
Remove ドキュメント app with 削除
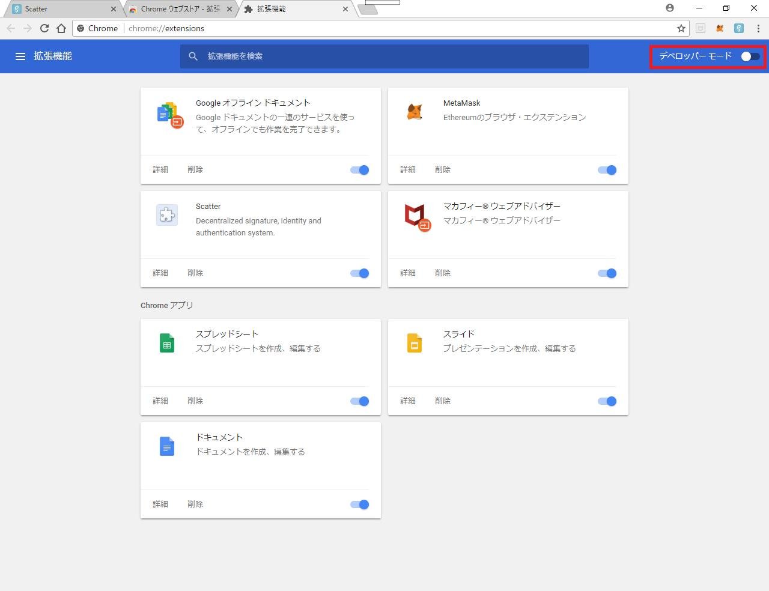pos(195,505)
